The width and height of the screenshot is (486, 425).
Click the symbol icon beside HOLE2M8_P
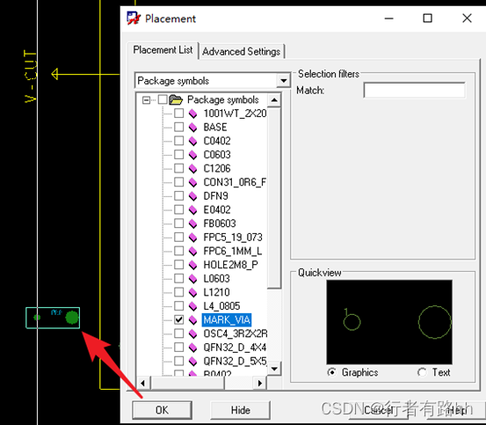[x=192, y=265]
